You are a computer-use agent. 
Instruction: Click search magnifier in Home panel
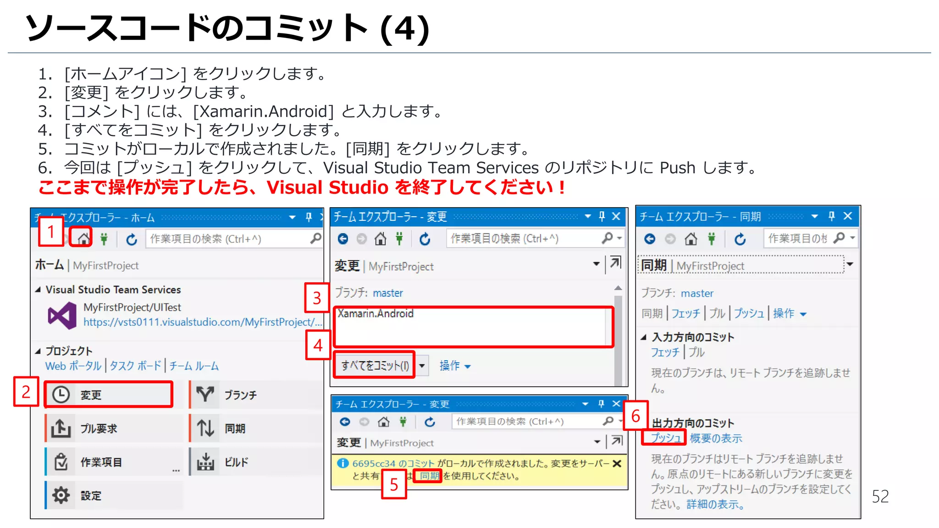click(315, 239)
